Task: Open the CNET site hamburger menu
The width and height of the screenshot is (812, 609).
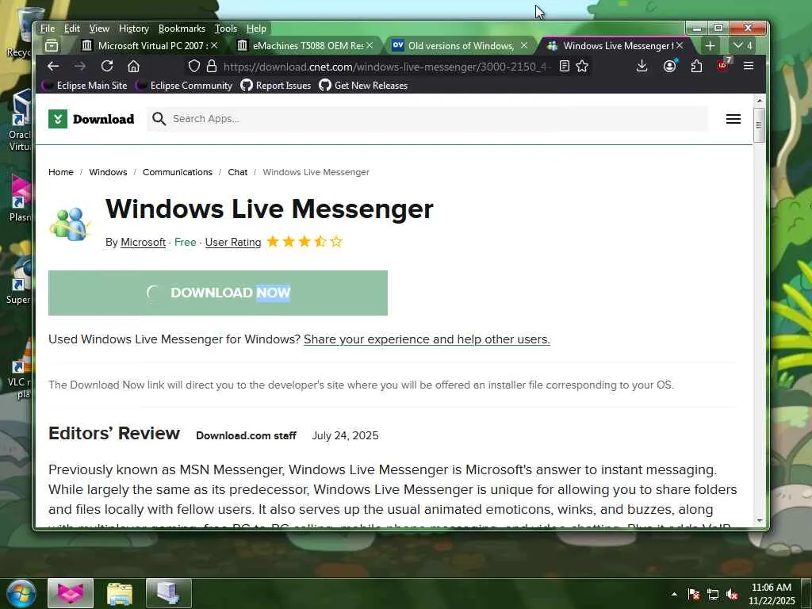Action: pyautogui.click(x=733, y=119)
